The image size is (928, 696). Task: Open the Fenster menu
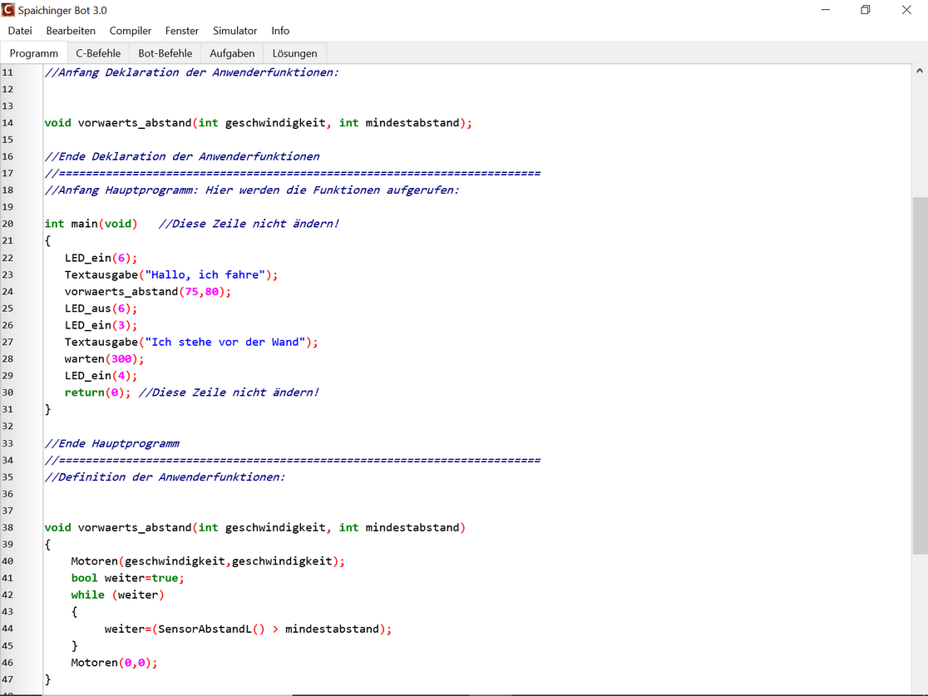point(182,31)
